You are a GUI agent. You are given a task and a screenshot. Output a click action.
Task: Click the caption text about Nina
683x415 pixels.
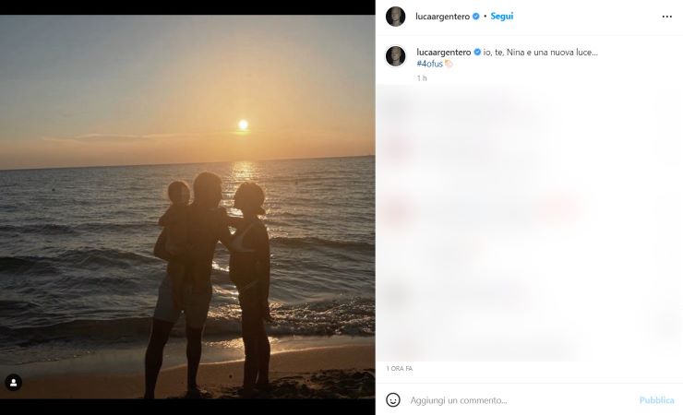pyautogui.click(x=541, y=53)
